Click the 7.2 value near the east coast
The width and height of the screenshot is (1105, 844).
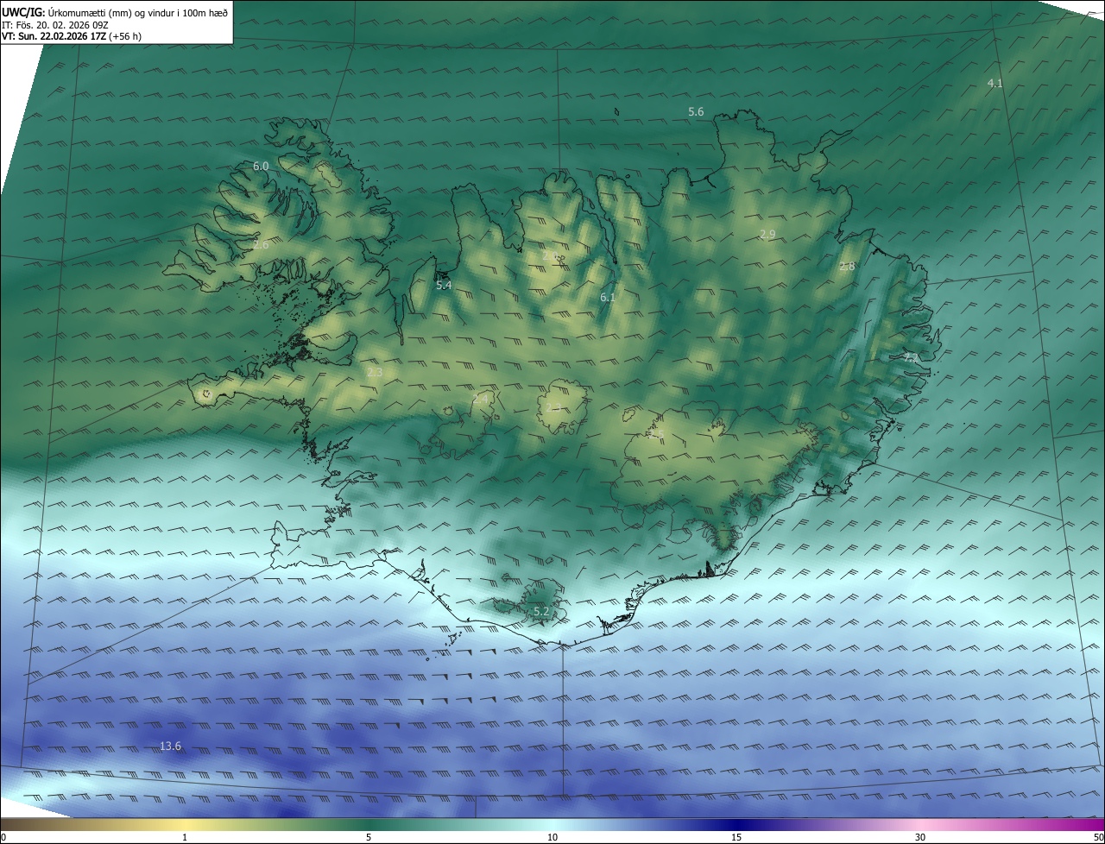(912, 356)
